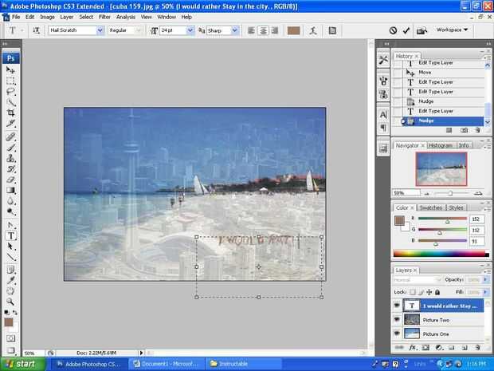
Task: Hide the Picture Two layer
Action: (397, 320)
